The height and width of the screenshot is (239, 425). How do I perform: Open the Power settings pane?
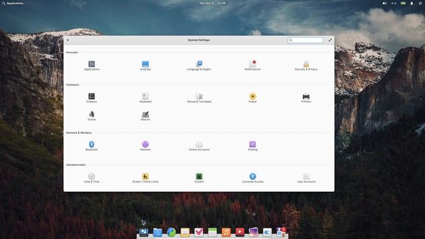coord(252,98)
